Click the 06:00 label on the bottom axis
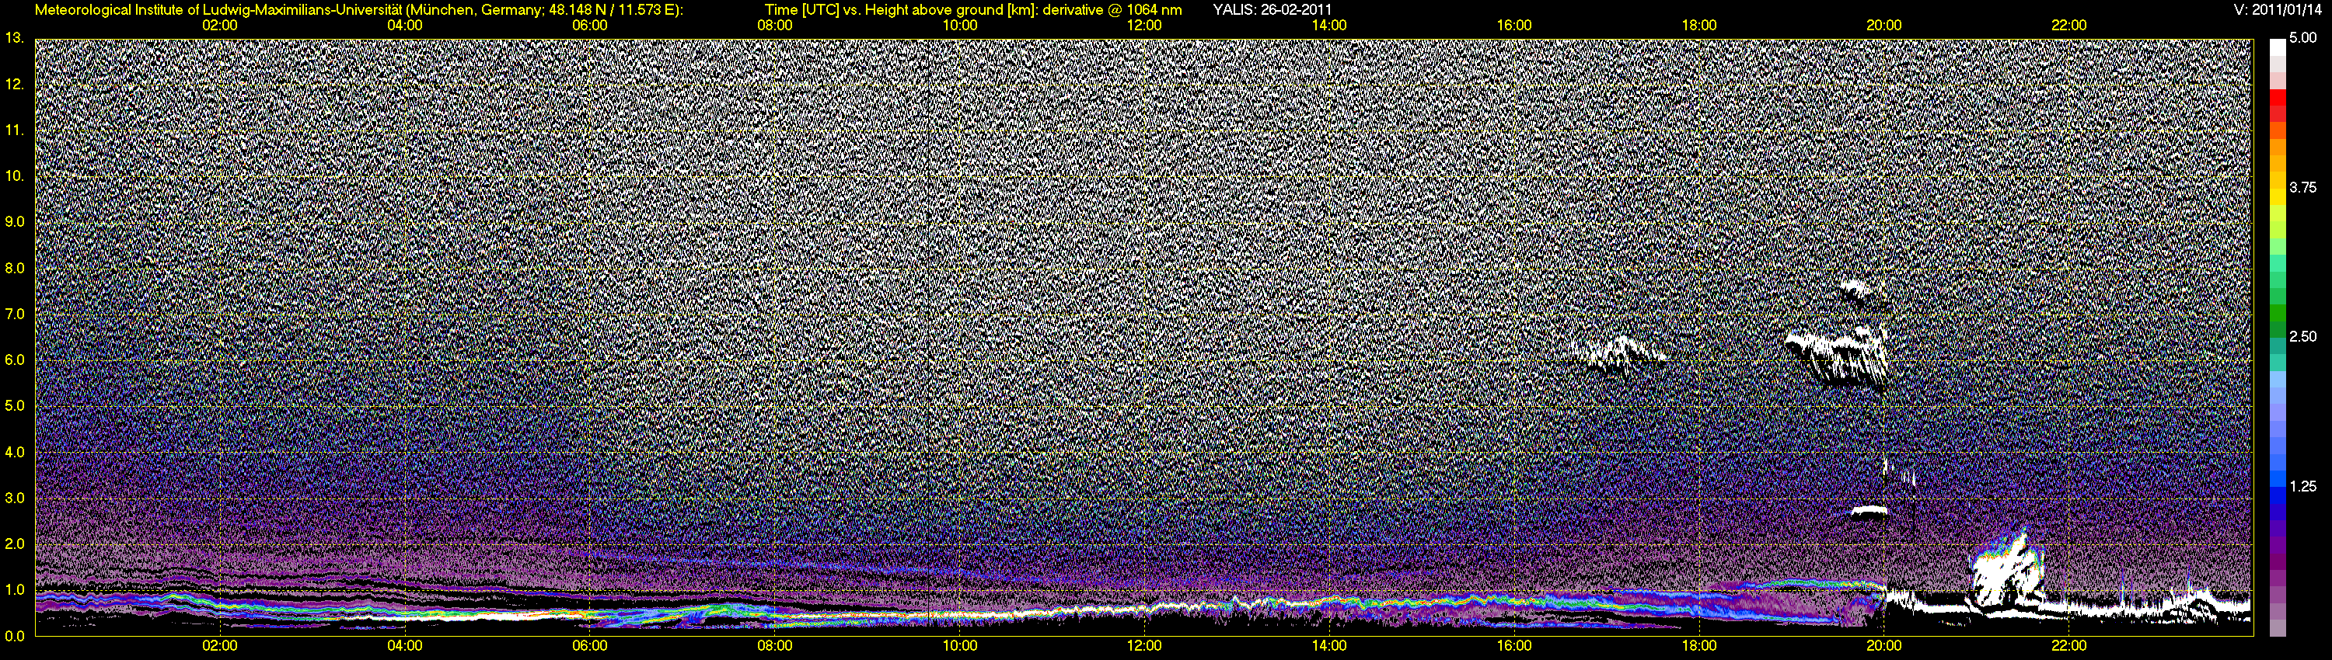Screen dimensions: 2332x660 click(x=589, y=645)
